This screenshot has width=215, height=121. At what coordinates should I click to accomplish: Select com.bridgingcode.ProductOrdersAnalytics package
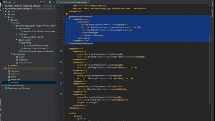(37, 26)
